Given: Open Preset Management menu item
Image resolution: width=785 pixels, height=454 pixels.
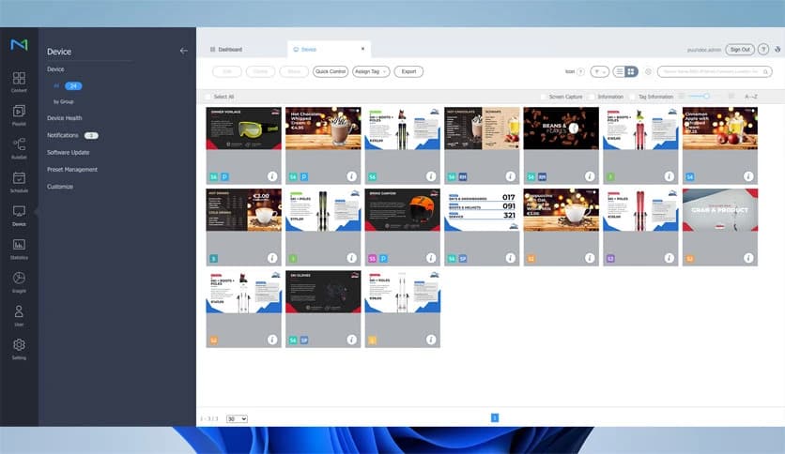Looking at the screenshot, I should [72, 169].
